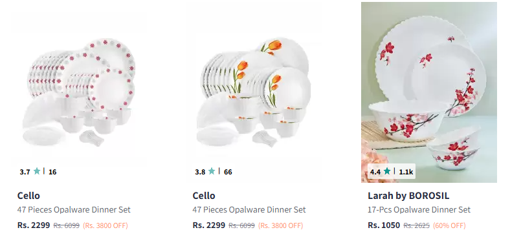Open the pink floral Cello dinner set image
Viewport: 510px width, 250px height.
point(78,92)
